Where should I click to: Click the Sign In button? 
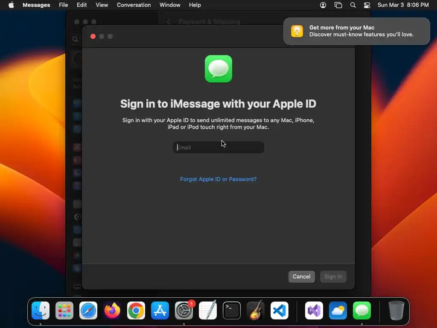[x=333, y=277]
